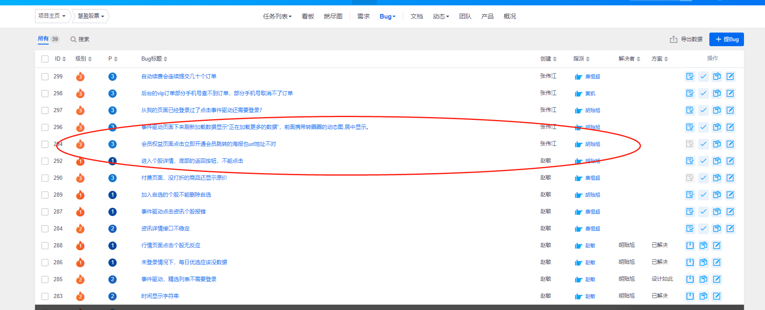Click the close/power icon for bug 288
765x310 pixels.
coord(690,245)
